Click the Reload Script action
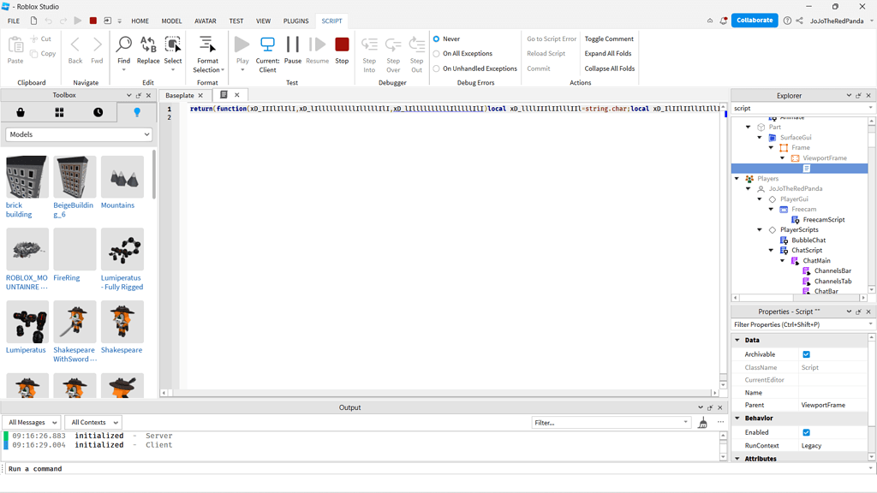This screenshot has width=877, height=493. [x=546, y=54]
